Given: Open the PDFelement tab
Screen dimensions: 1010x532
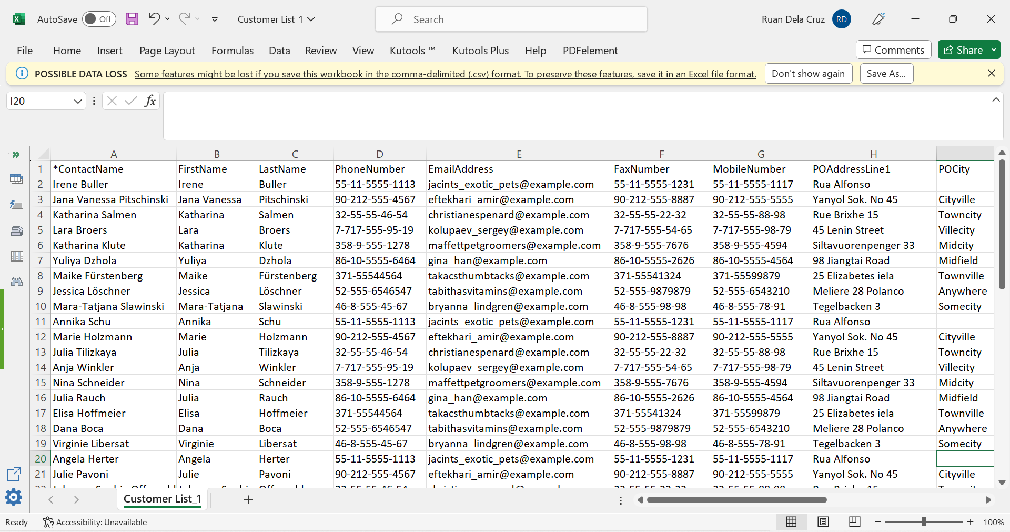Looking at the screenshot, I should pos(590,51).
